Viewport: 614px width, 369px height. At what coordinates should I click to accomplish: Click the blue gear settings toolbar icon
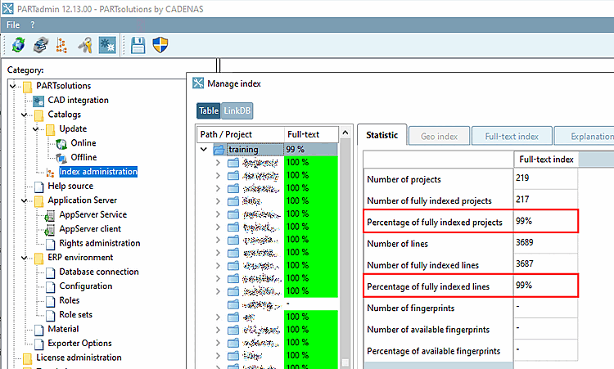(107, 45)
